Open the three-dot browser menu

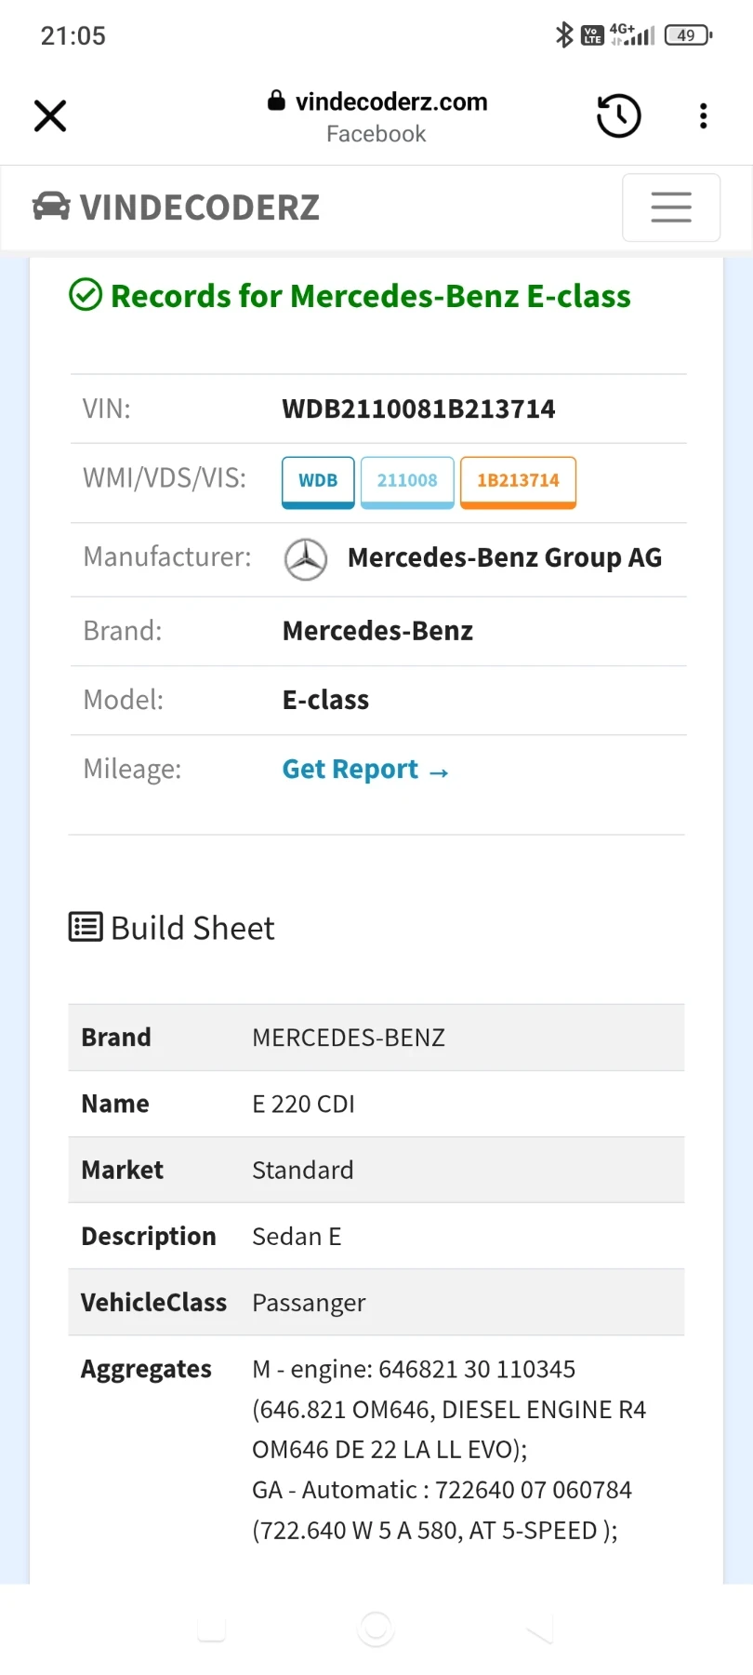click(x=704, y=116)
